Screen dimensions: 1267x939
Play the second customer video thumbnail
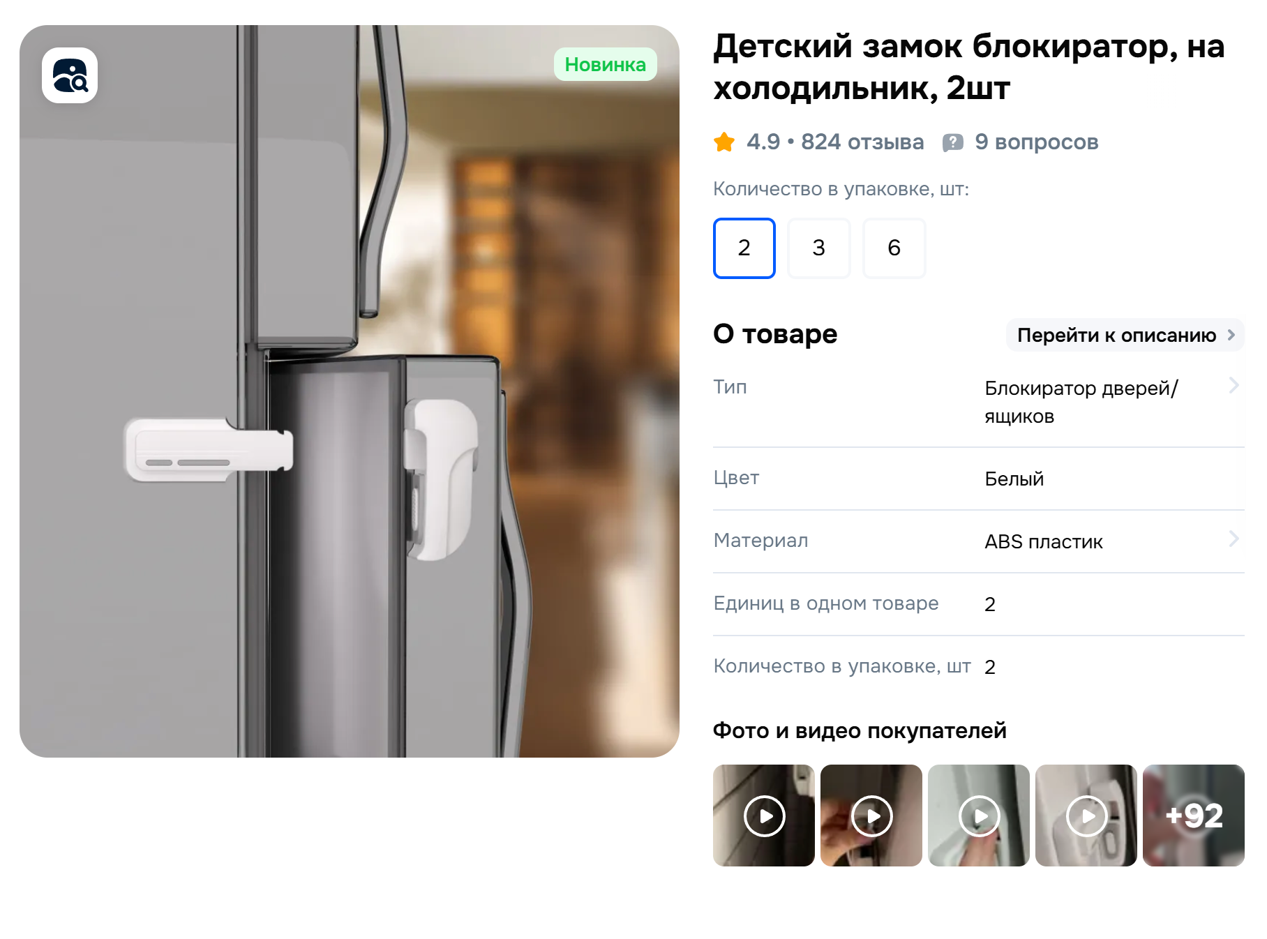pyautogui.click(x=871, y=816)
